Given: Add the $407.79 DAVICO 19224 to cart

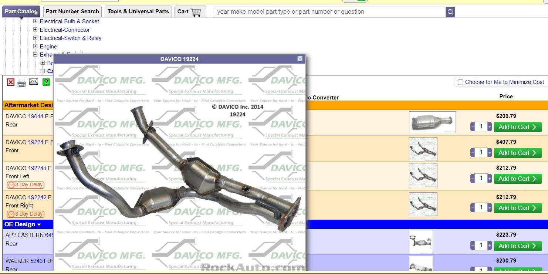Looking at the screenshot, I should (518, 153).
